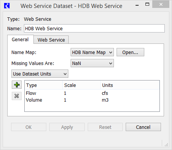
Task: Open the Use Dataset Units dropdown
Action: tap(40, 74)
